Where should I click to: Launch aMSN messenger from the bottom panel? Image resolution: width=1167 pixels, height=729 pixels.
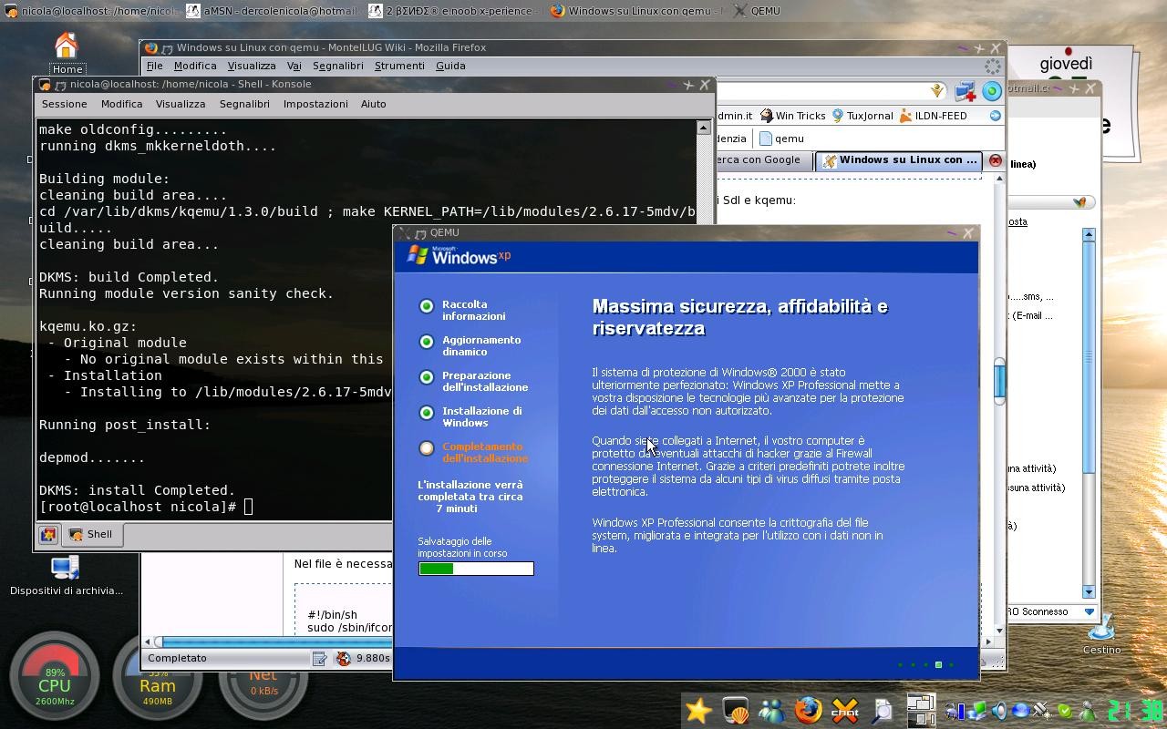point(771,710)
